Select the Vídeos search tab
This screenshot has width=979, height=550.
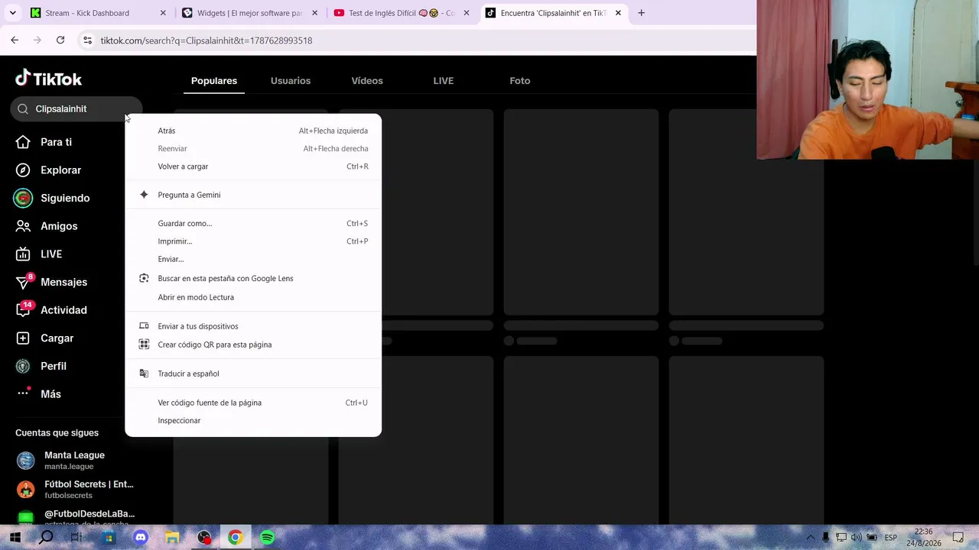367,81
